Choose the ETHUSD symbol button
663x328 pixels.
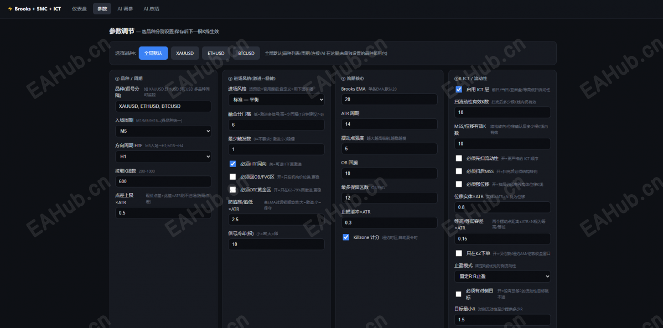tap(216, 53)
